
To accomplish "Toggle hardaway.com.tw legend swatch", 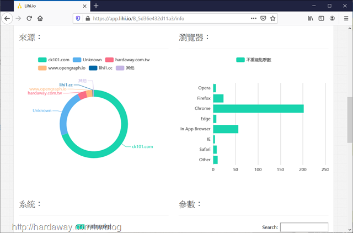I will click(x=109, y=60).
